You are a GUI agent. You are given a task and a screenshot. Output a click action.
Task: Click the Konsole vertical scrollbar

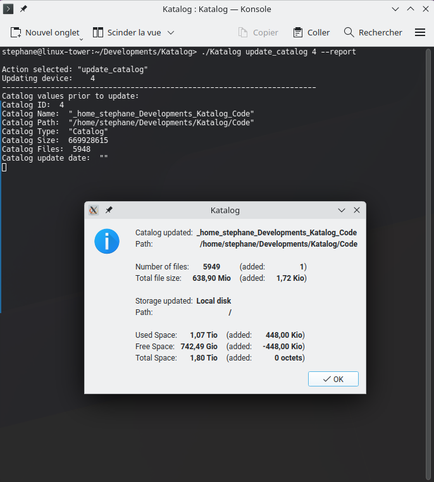(428, 264)
